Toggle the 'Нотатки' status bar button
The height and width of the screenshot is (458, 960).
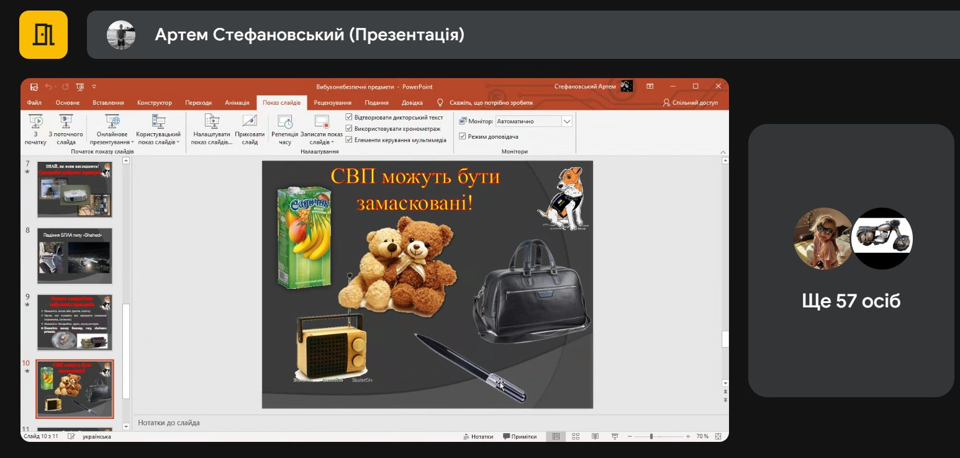(x=478, y=436)
